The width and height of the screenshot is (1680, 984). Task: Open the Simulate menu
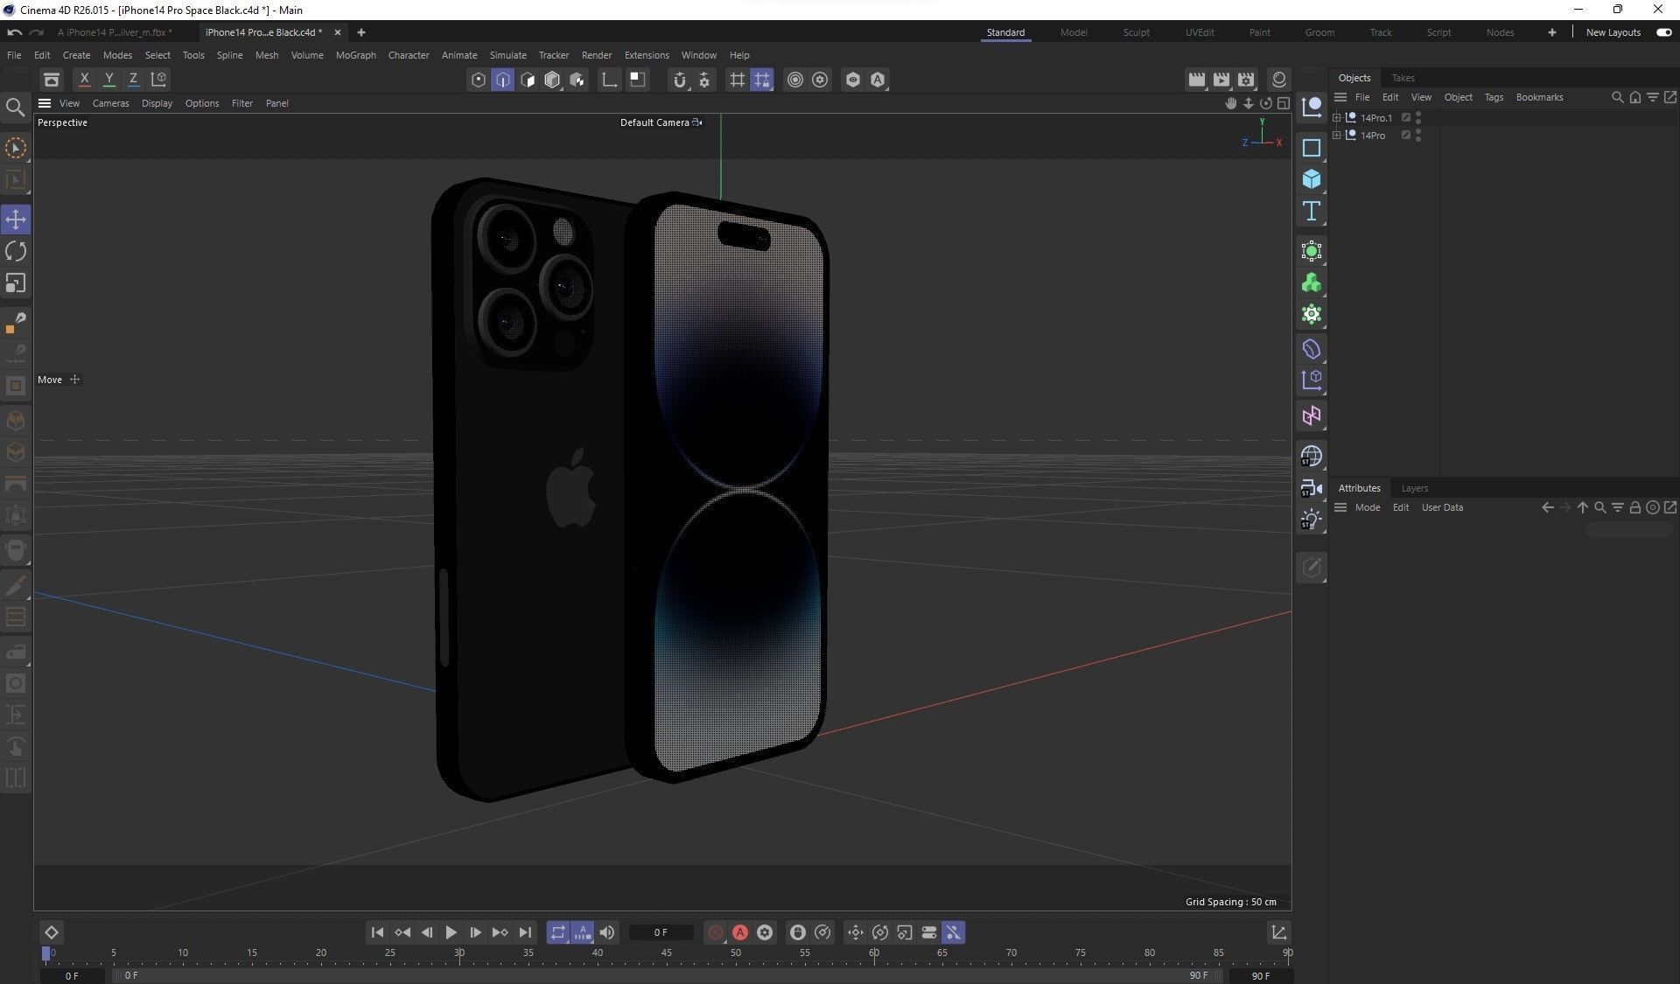click(507, 55)
